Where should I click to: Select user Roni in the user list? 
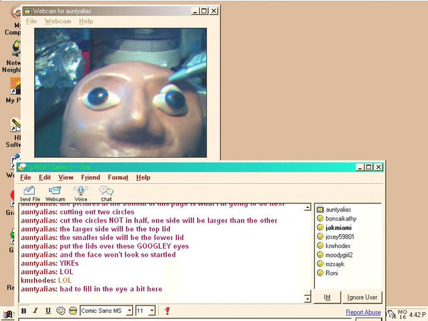coord(332,273)
